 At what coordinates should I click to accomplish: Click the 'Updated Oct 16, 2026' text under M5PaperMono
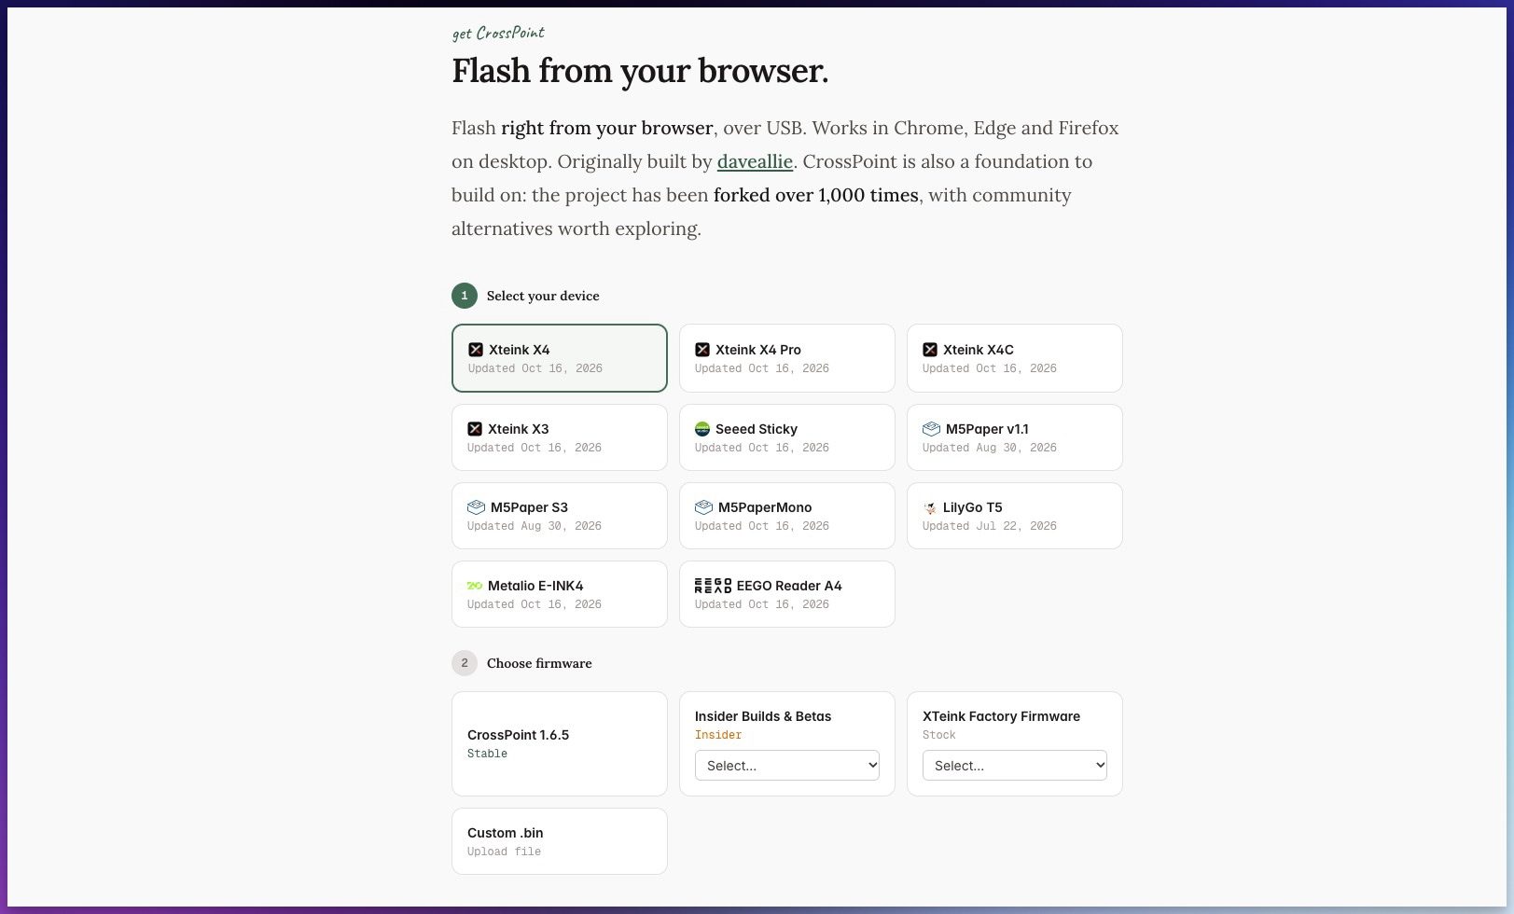click(762, 526)
